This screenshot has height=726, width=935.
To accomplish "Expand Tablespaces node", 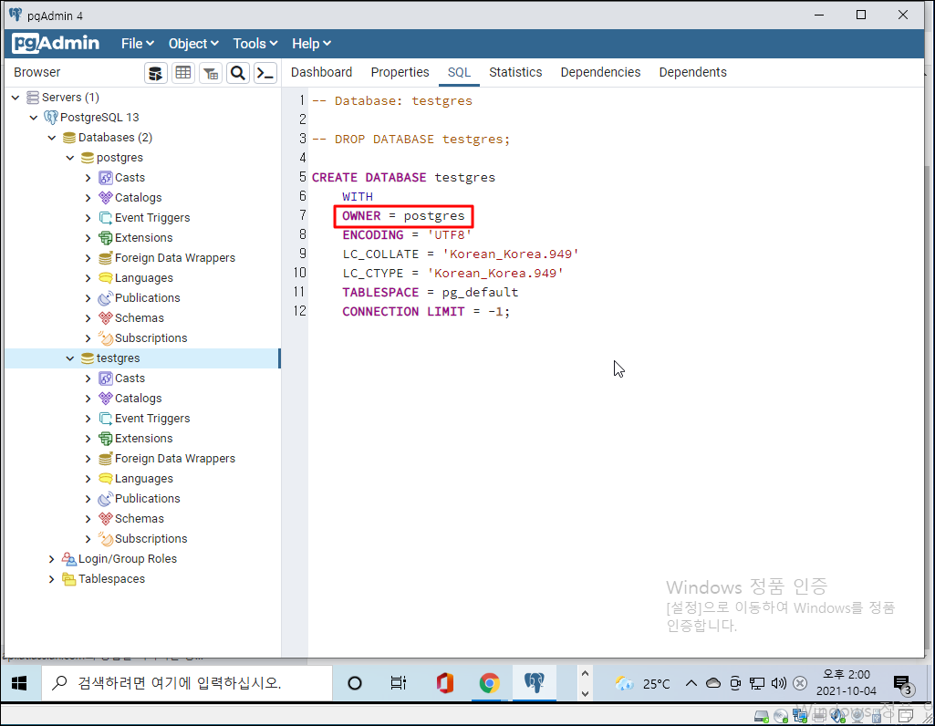I will pos(52,579).
